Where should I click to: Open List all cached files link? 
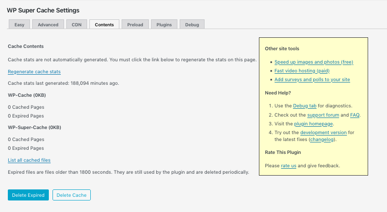click(29, 160)
